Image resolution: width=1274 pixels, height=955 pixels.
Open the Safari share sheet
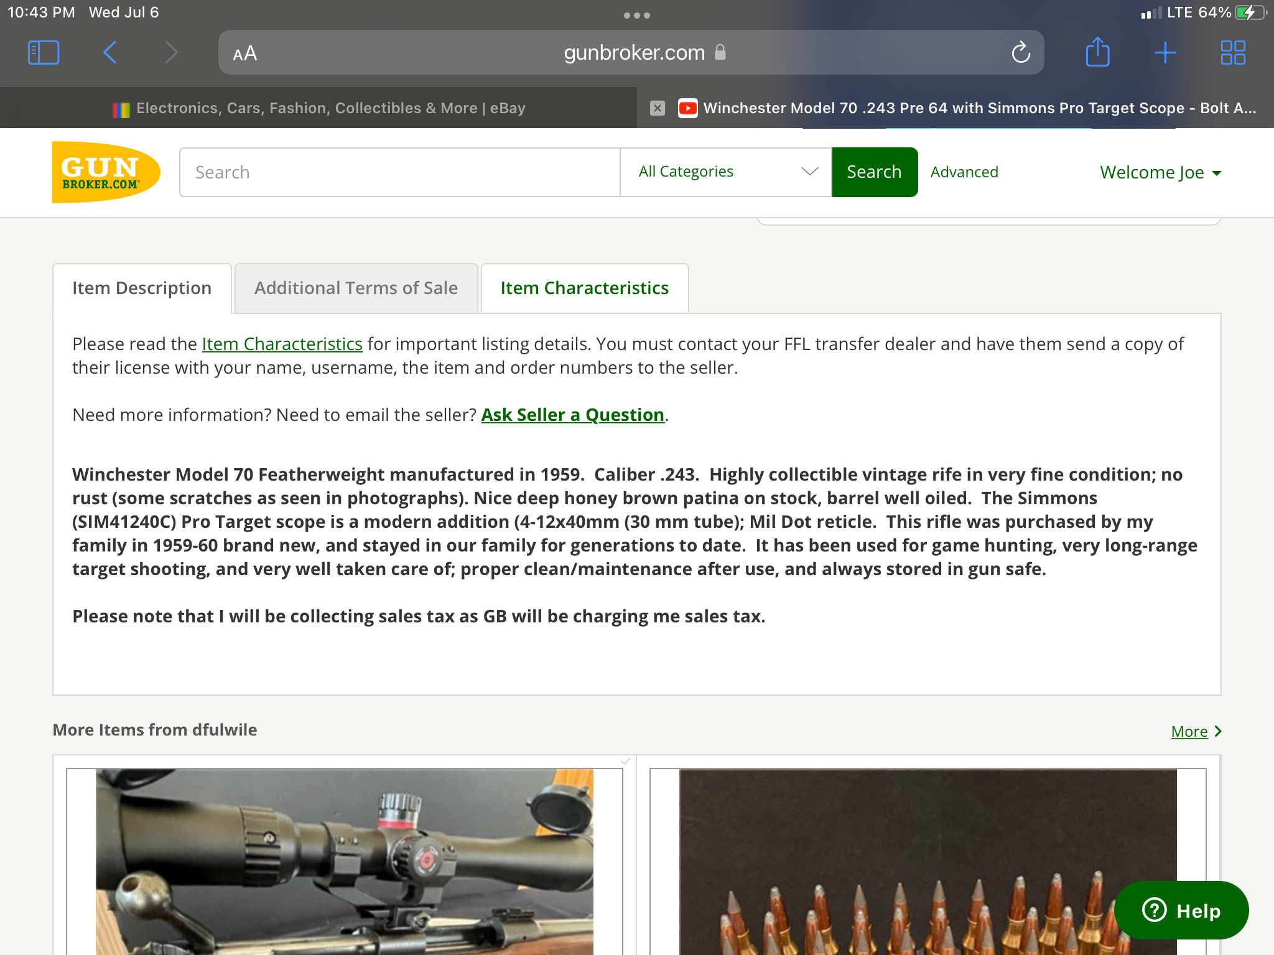pyautogui.click(x=1097, y=52)
